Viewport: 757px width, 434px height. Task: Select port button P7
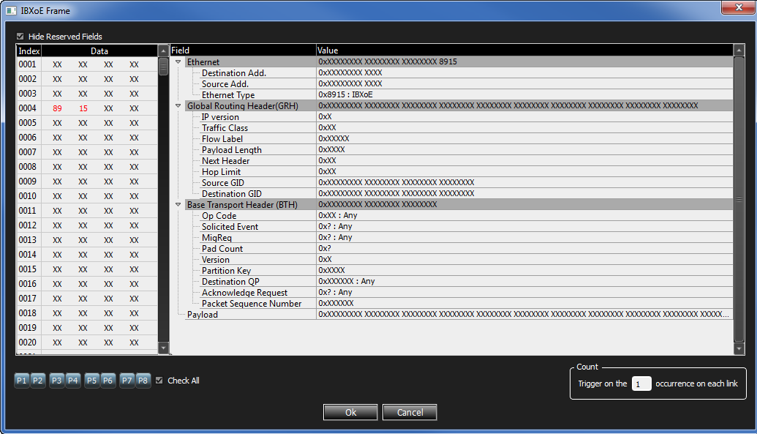pyautogui.click(x=127, y=381)
